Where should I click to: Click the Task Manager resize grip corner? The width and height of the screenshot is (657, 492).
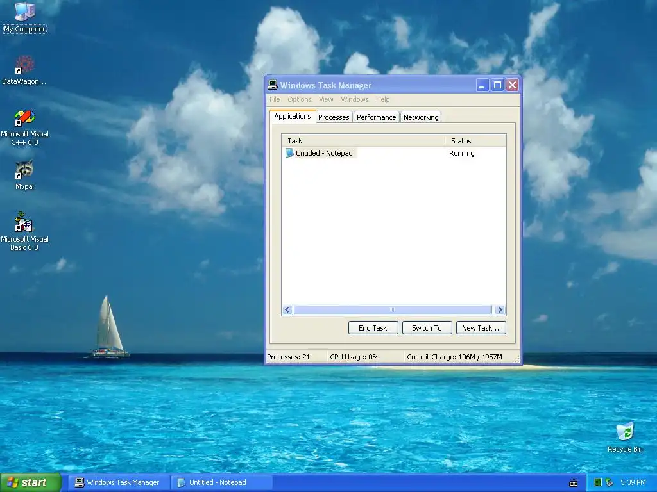point(516,359)
